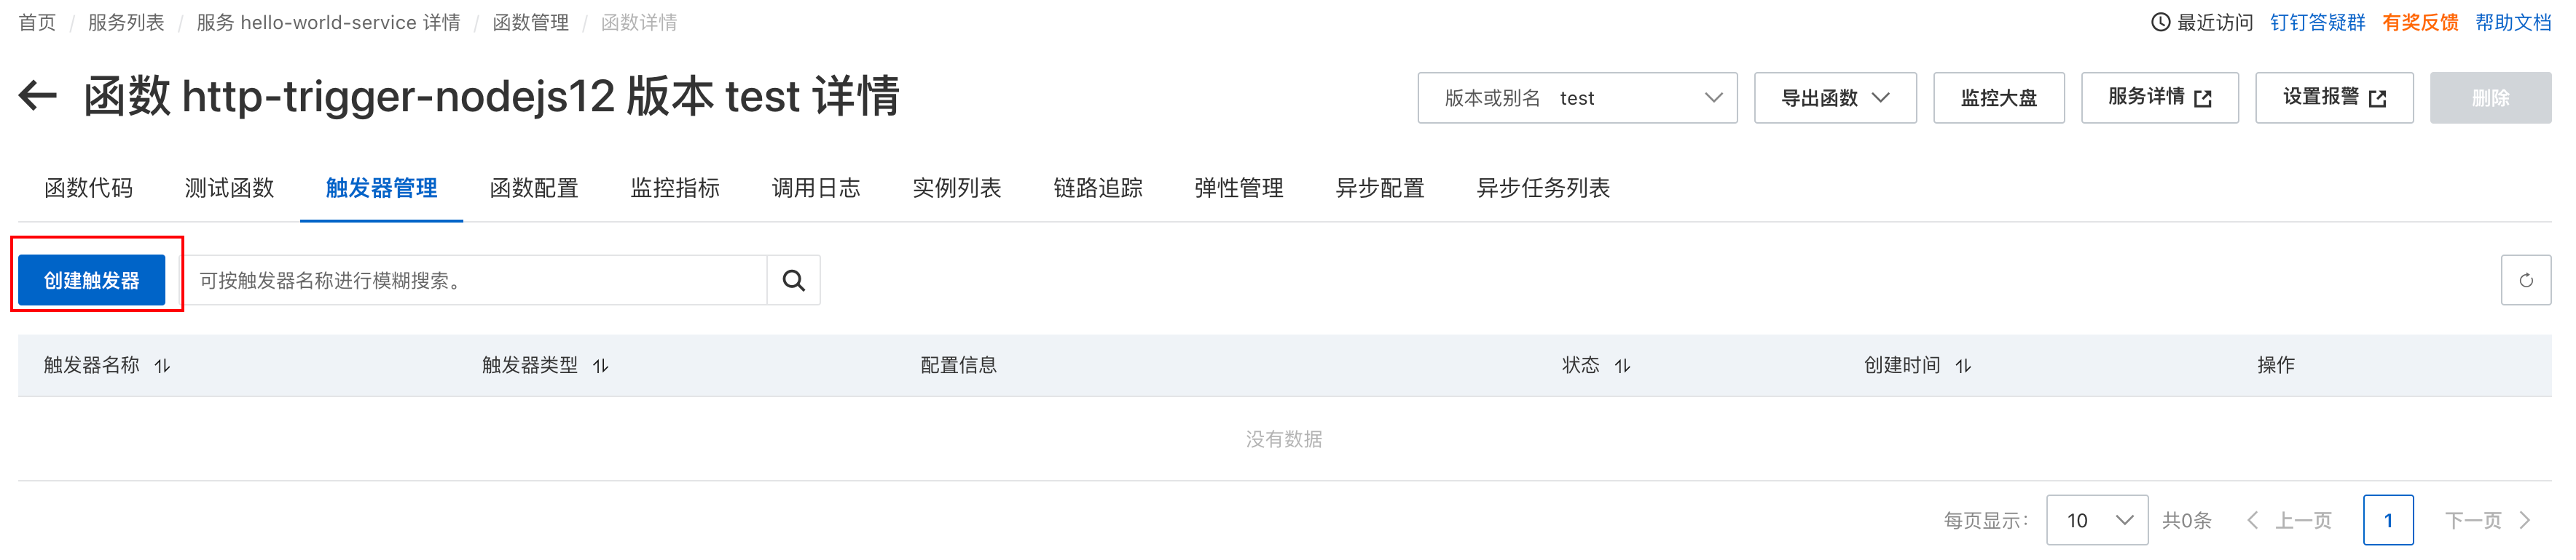This screenshot has height=560, width=2576.
Task: Click the set alarm external link button
Action: pos(2333,98)
